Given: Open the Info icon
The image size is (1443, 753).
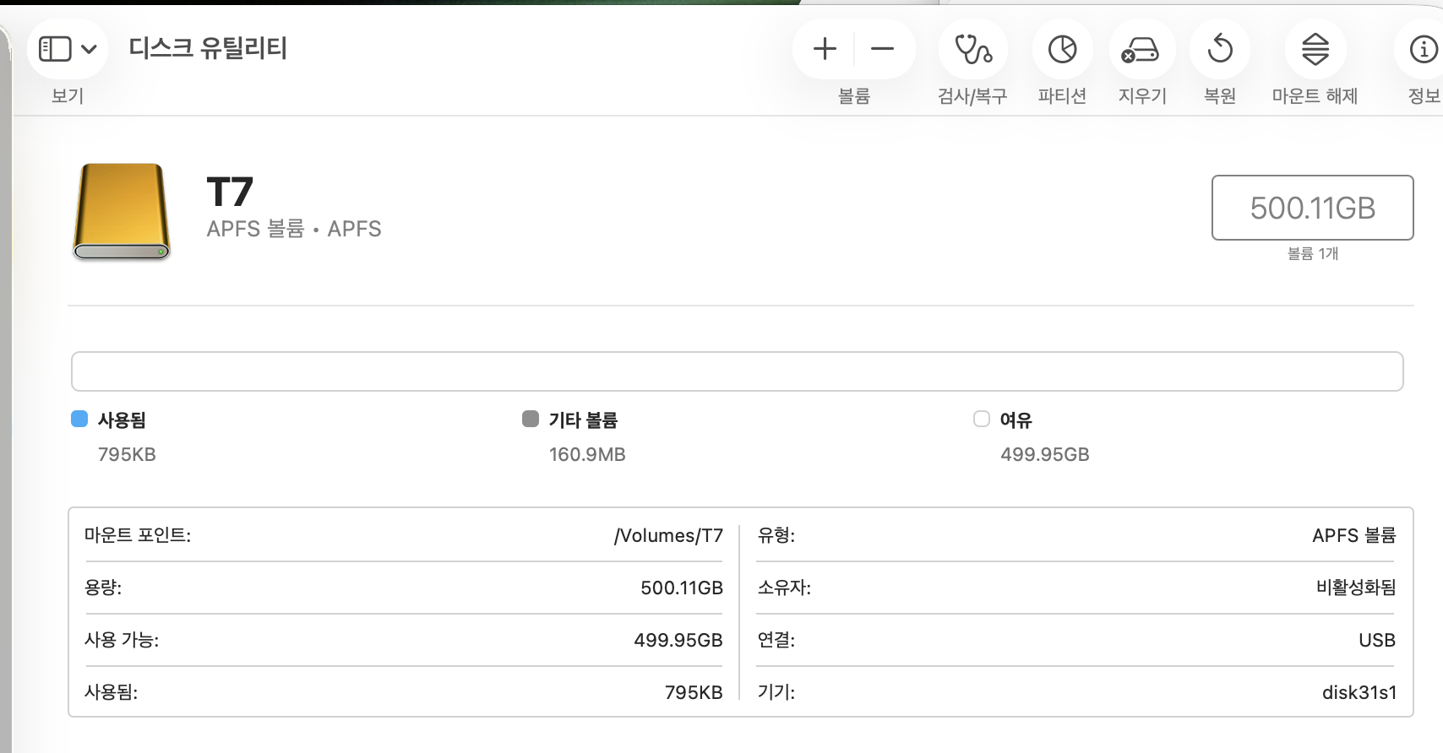Looking at the screenshot, I should tap(1424, 49).
